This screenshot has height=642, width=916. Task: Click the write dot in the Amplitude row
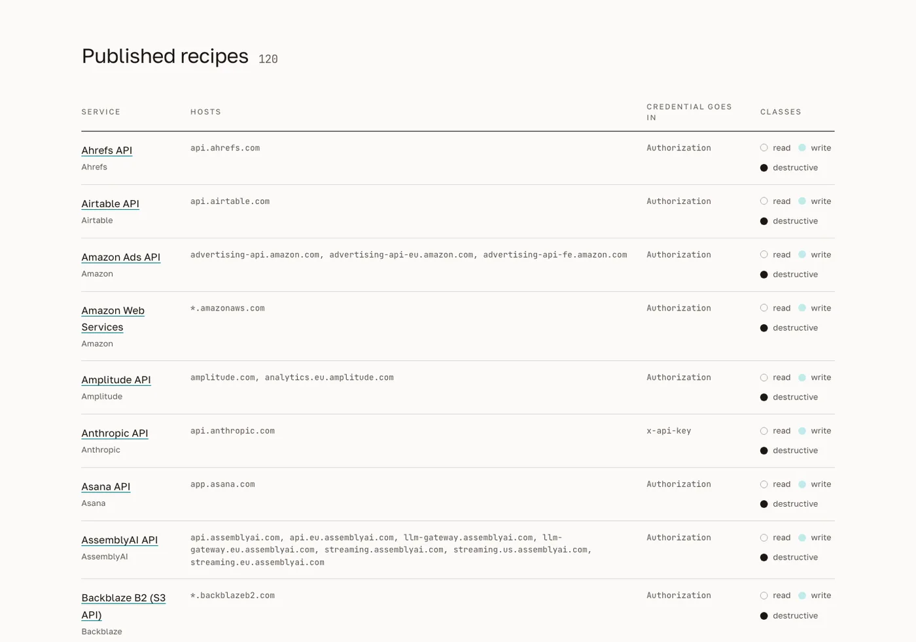802,378
